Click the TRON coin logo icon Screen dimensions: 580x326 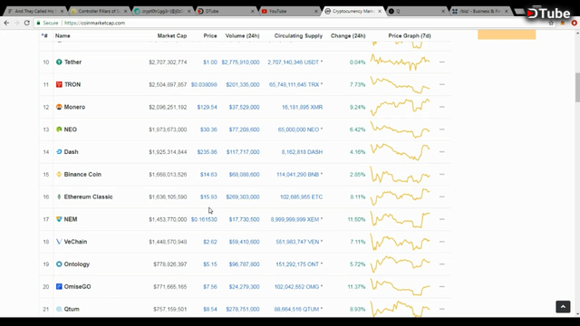(x=59, y=84)
